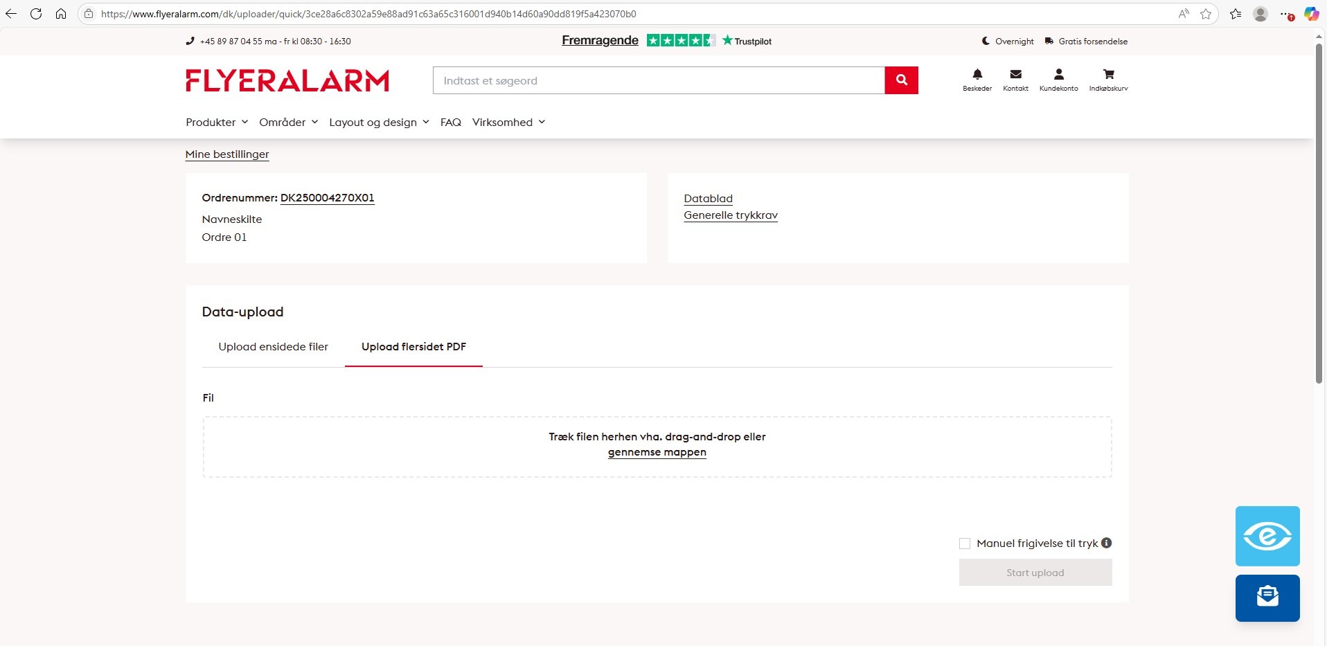This screenshot has height=646, width=1327.
Task: Expand the Virksomhed menu
Action: [508, 123]
